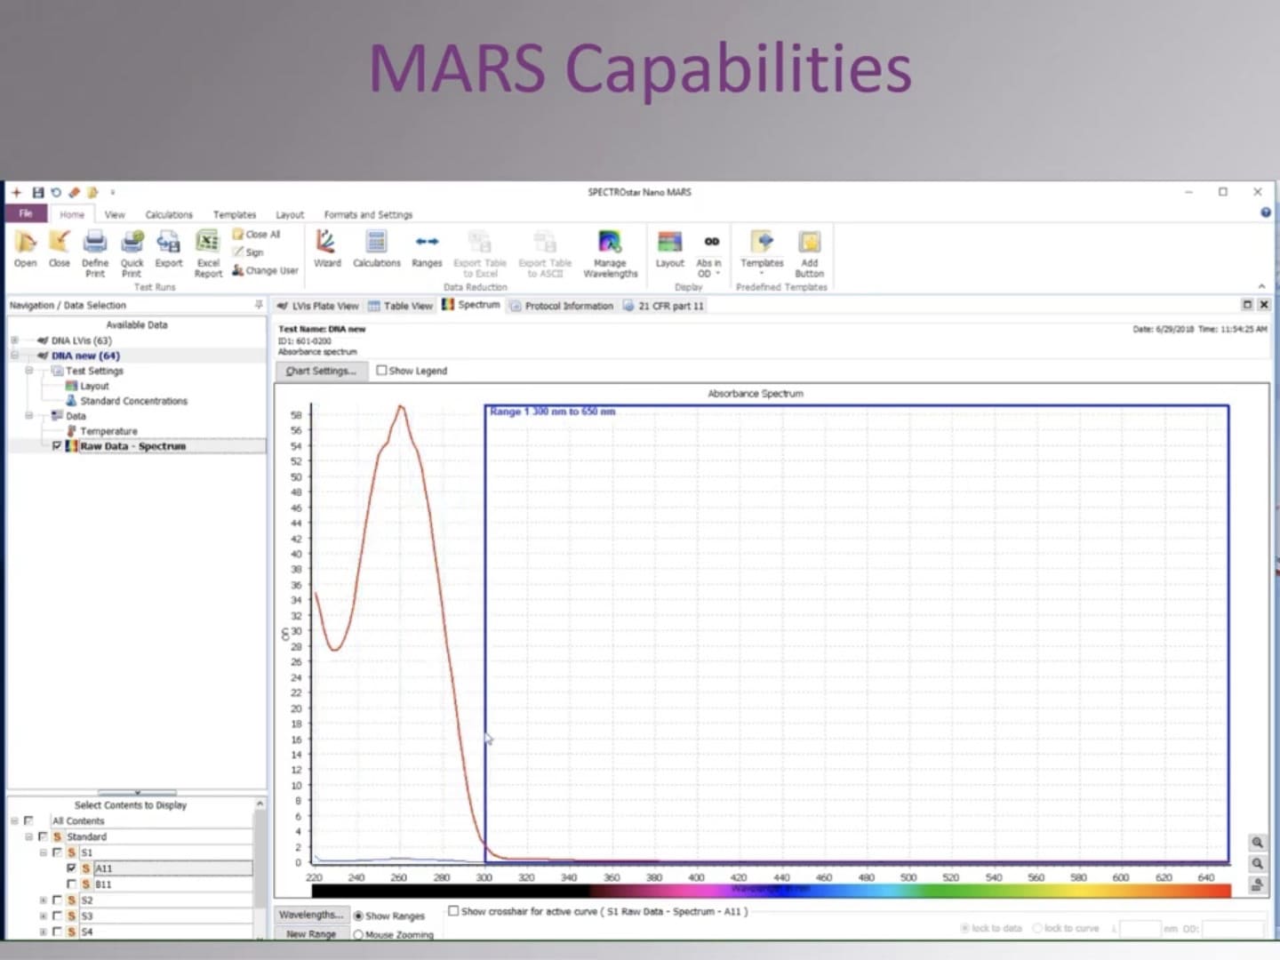This screenshot has width=1280, height=960.
Task: Click the Add Button icon
Action: pyautogui.click(x=809, y=253)
